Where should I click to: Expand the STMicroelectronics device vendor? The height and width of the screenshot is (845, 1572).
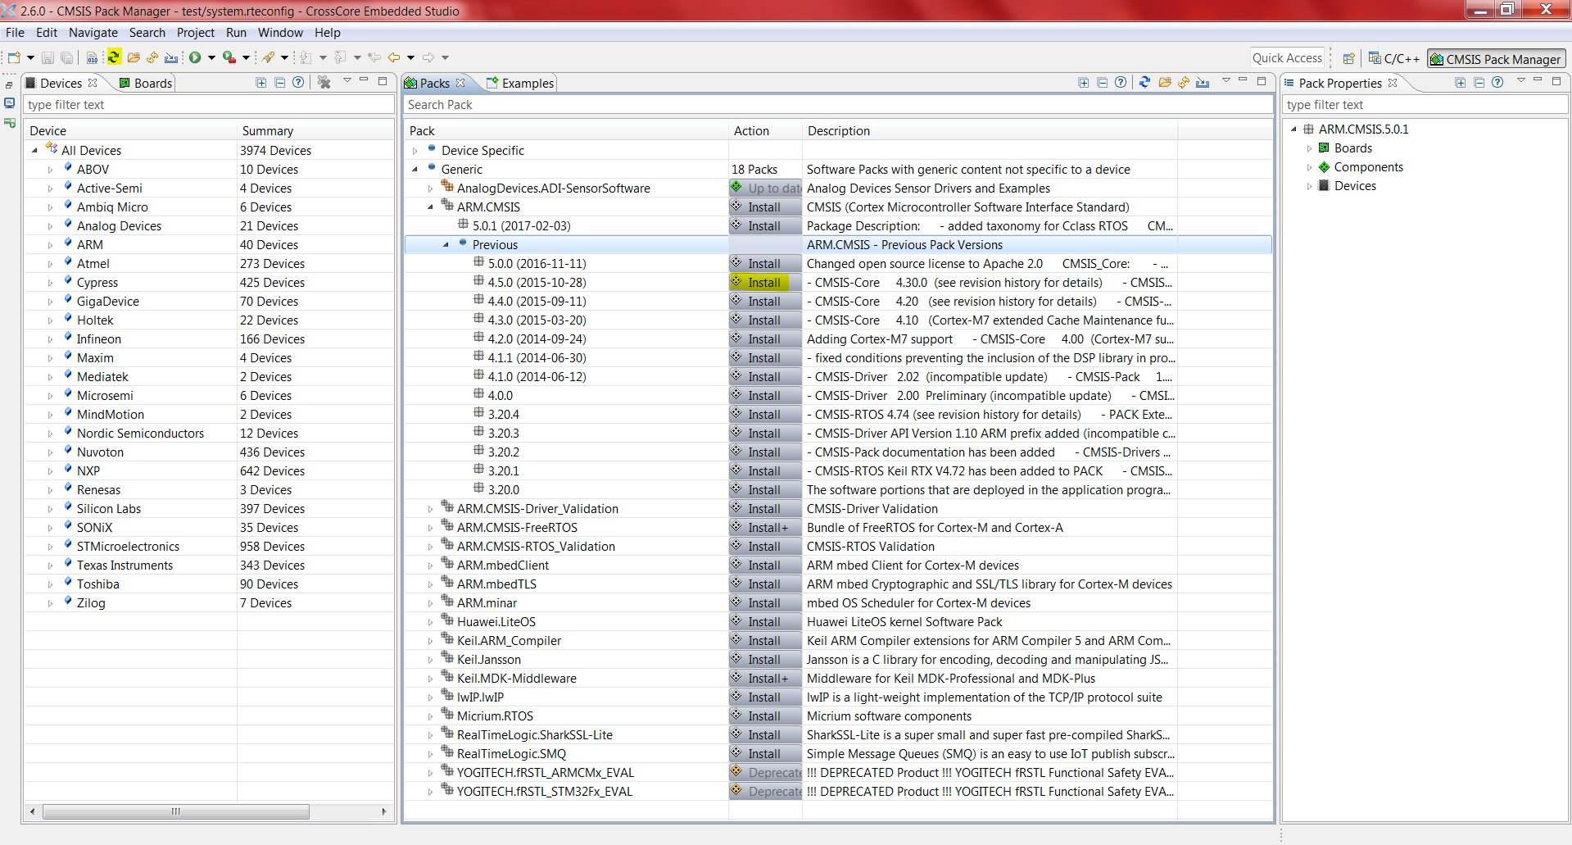(50, 547)
